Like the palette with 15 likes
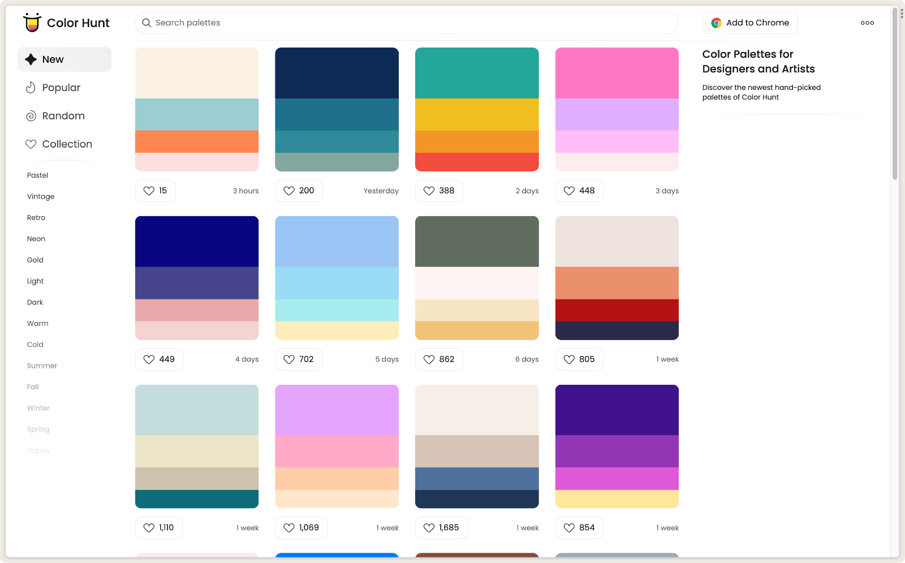This screenshot has width=905, height=563. coord(150,191)
